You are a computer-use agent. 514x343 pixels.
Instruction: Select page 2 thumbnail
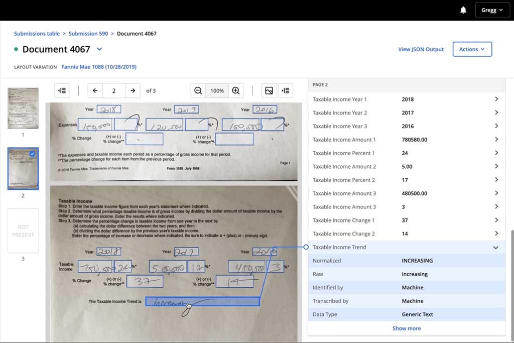23,169
